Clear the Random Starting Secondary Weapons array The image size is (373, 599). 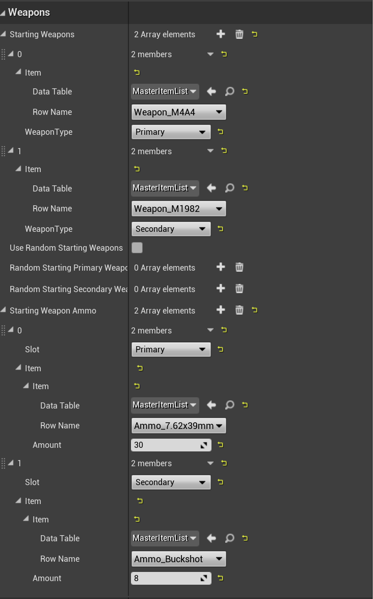pos(239,289)
